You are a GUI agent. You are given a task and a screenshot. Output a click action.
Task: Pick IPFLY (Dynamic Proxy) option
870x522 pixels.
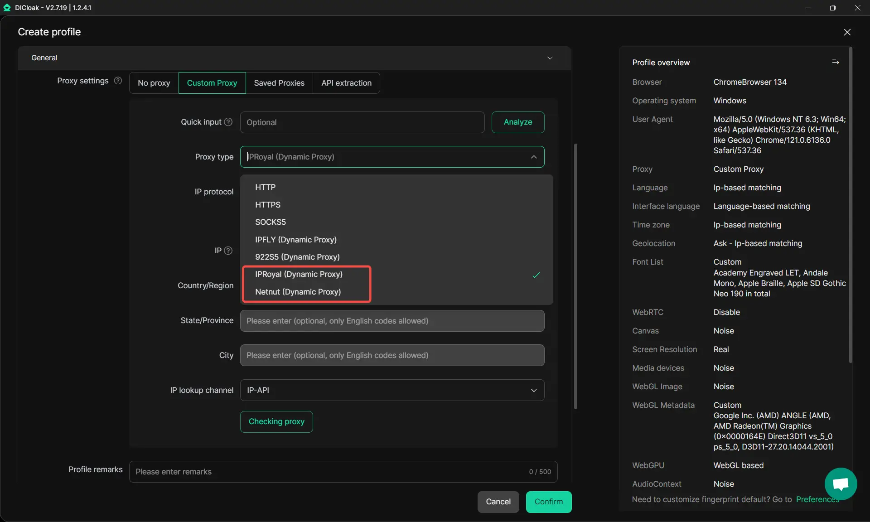pos(295,240)
